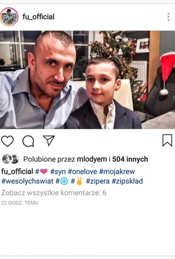Share post with paper plane icon
Viewport: 175px width, 259px height.
[x=49, y=141]
